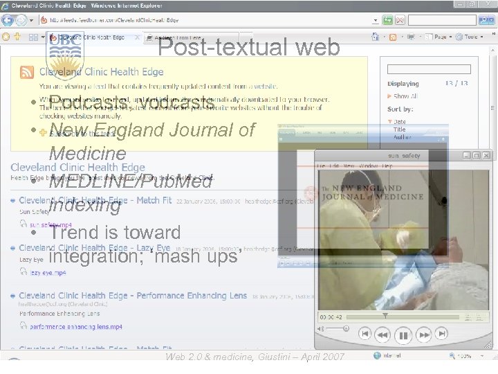Click the Internet zone globe icon

377,355
